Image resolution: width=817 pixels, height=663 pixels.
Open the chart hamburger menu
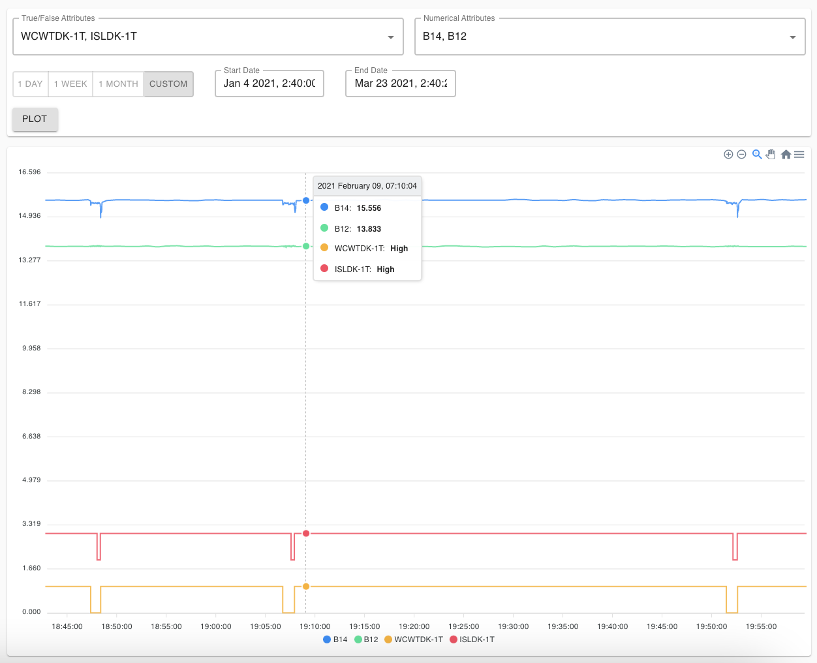tap(799, 155)
